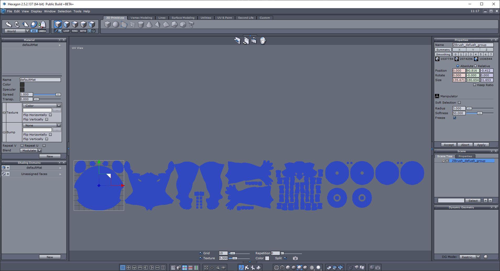
Task: Select the ghost-shaped snap/align tool
Action: click(42, 24)
